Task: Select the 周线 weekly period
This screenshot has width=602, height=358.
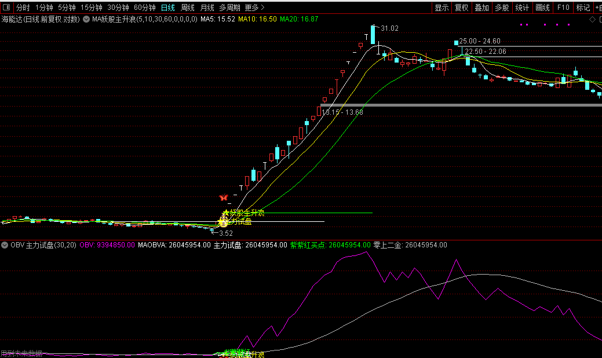Action: [x=188, y=8]
